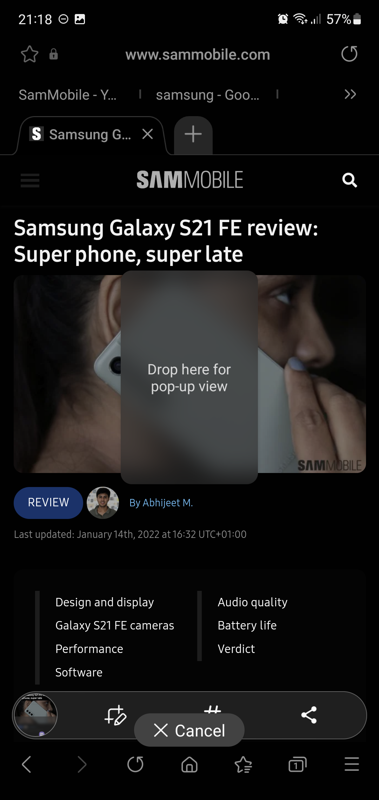The width and height of the screenshot is (379, 800).
Task: Cancel the pop-up view drag
Action: pyautogui.click(x=189, y=730)
